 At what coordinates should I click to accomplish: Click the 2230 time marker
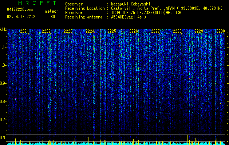[x=221, y=31]
